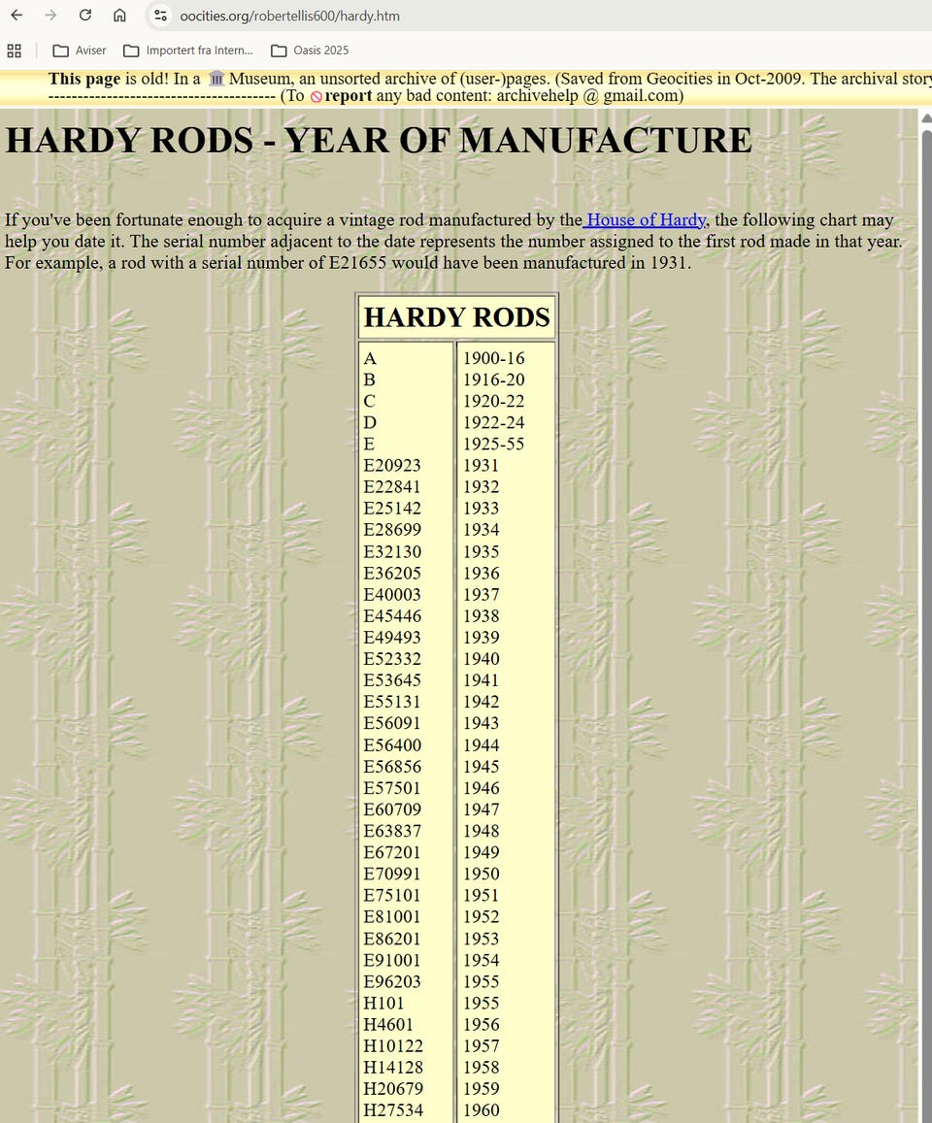This screenshot has height=1123, width=932.
Task: Click serial number E56091
Action: pos(392,724)
